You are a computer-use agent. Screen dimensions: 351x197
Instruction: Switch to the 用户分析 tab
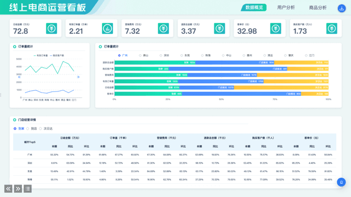click(x=286, y=8)
